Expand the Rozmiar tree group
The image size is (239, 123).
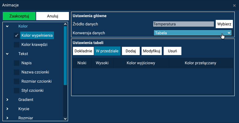coord(7,118)
